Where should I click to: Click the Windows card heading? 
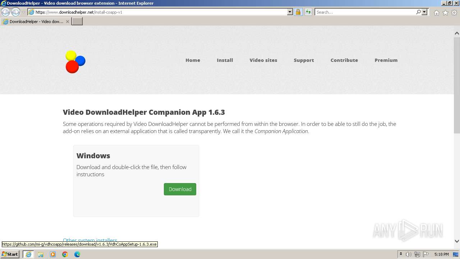(x=93, y=156)
